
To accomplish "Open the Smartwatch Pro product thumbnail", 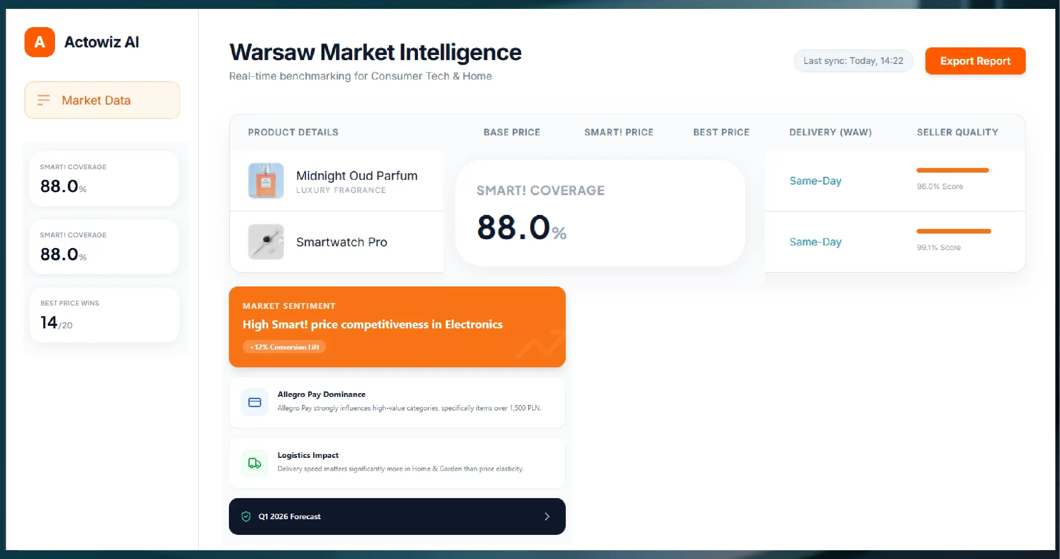I will pyautogui.click(x=266, y=242).
